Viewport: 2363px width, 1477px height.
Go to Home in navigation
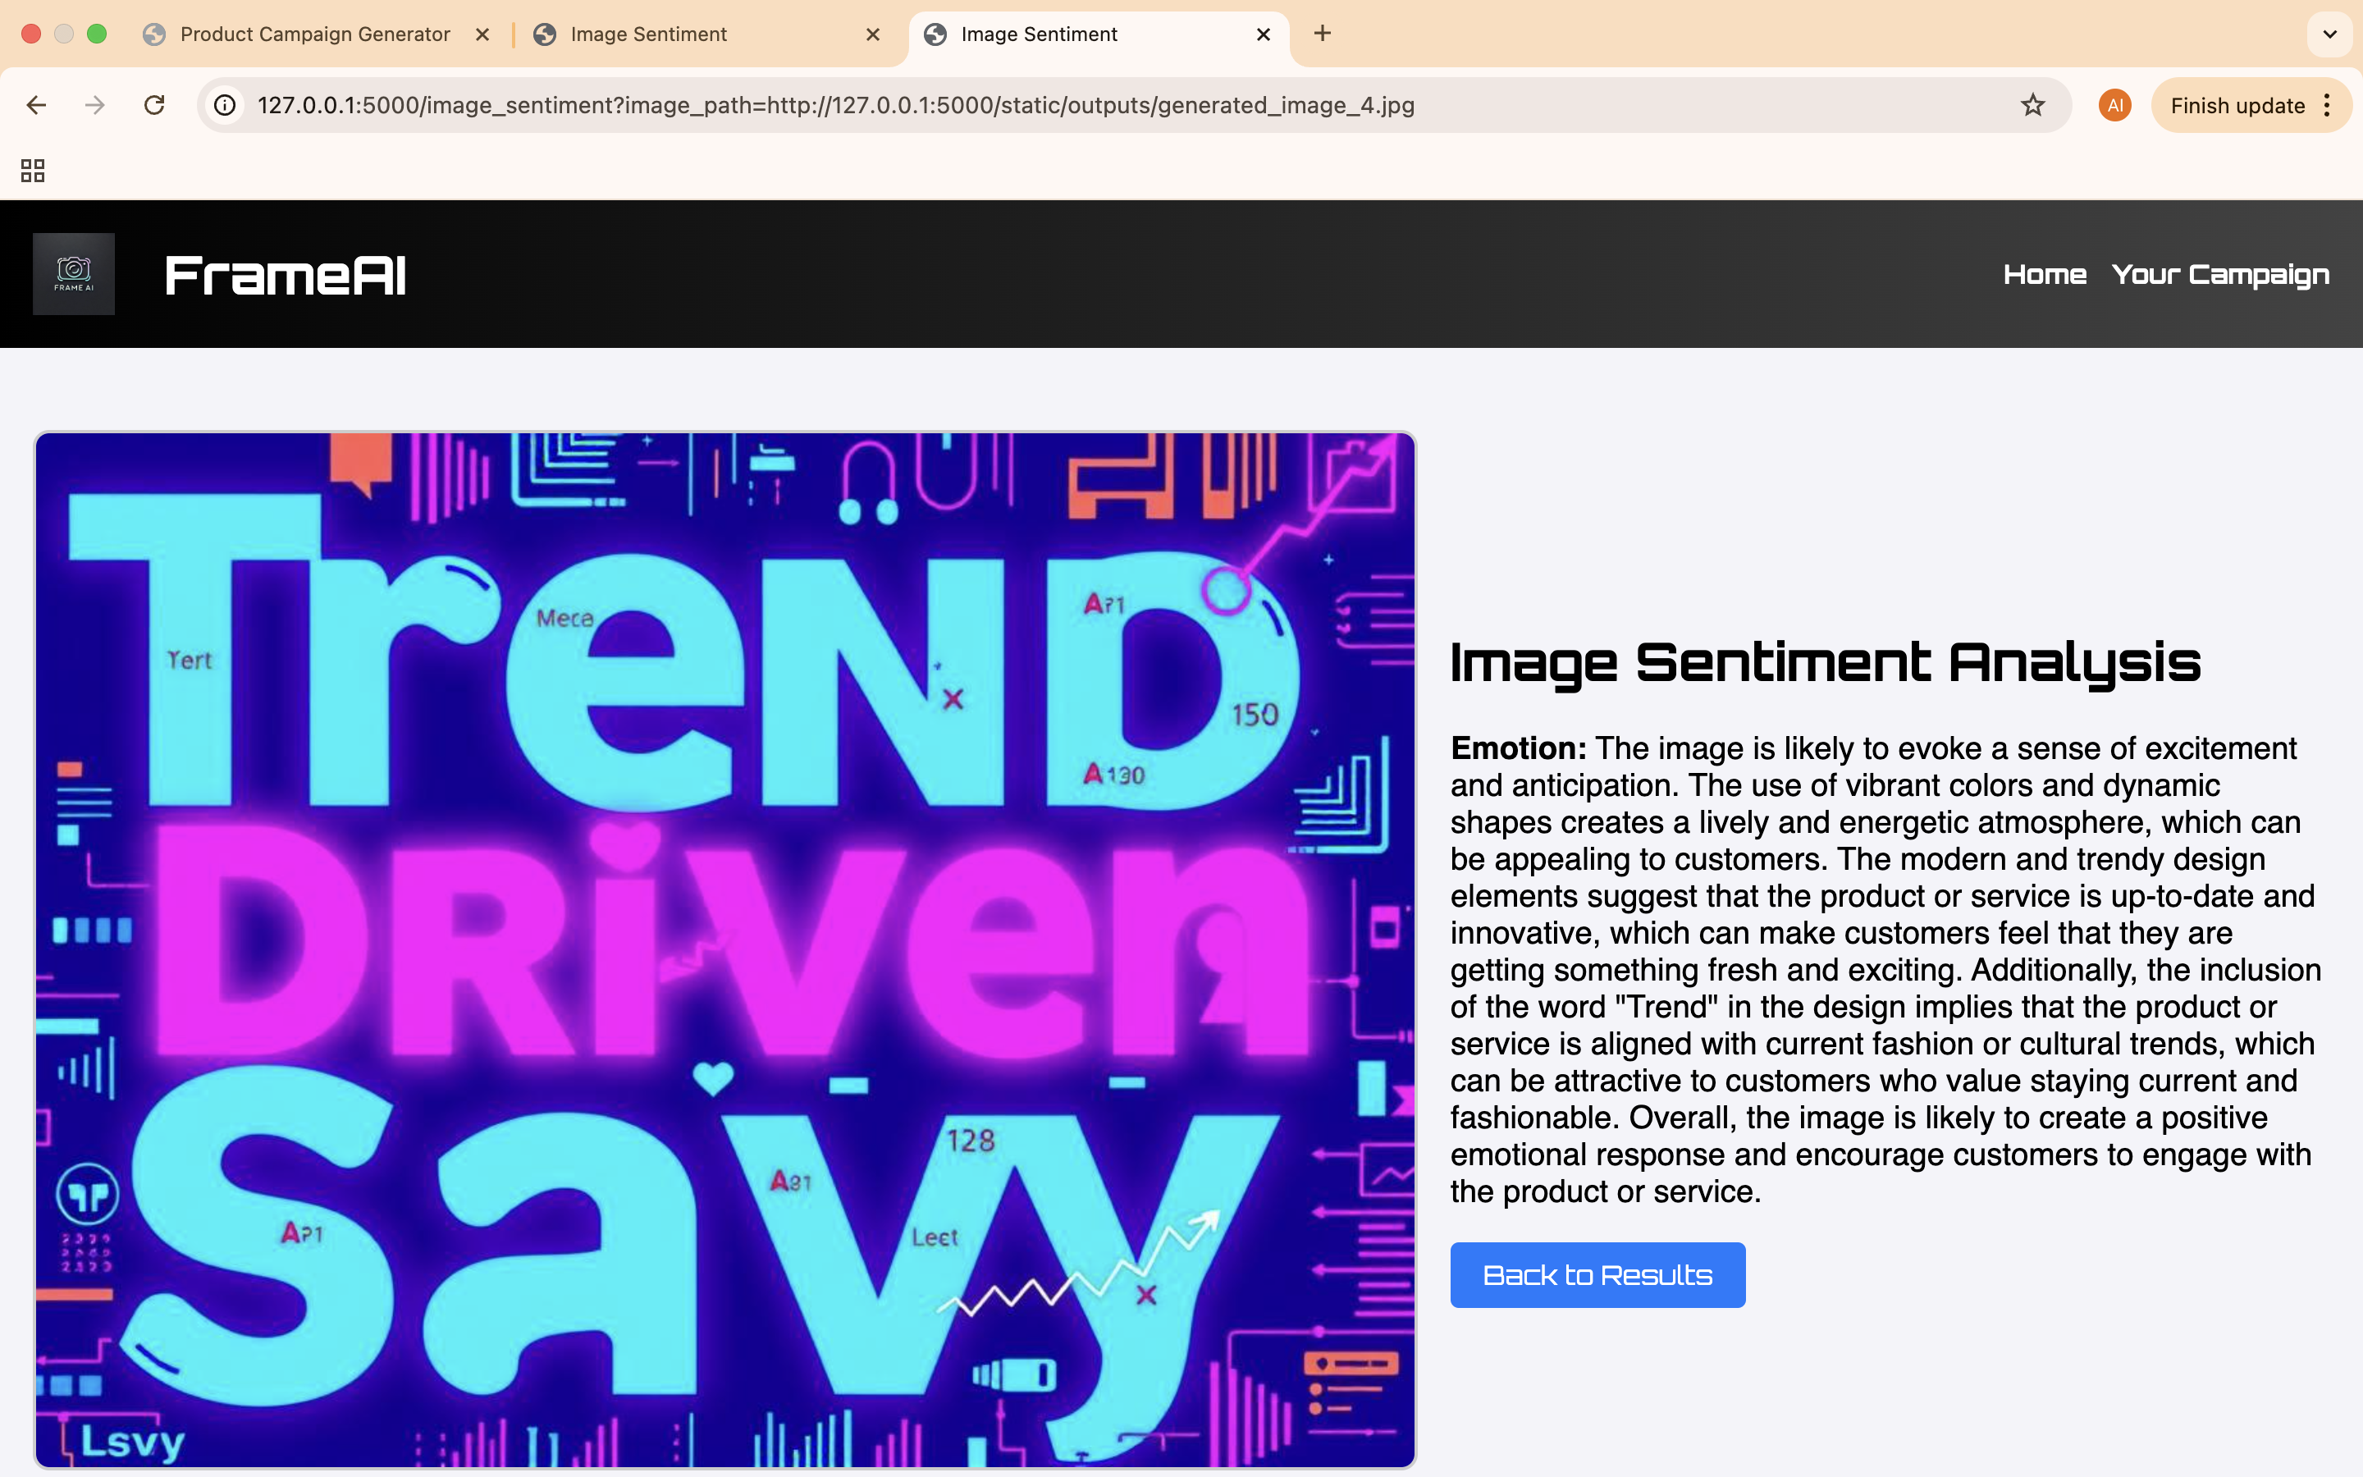click(2044, 275)
